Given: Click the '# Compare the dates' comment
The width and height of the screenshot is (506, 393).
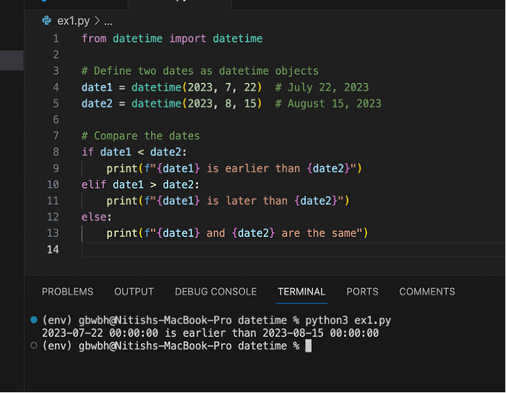Looking at the screenshot, I should pos(141,136).
